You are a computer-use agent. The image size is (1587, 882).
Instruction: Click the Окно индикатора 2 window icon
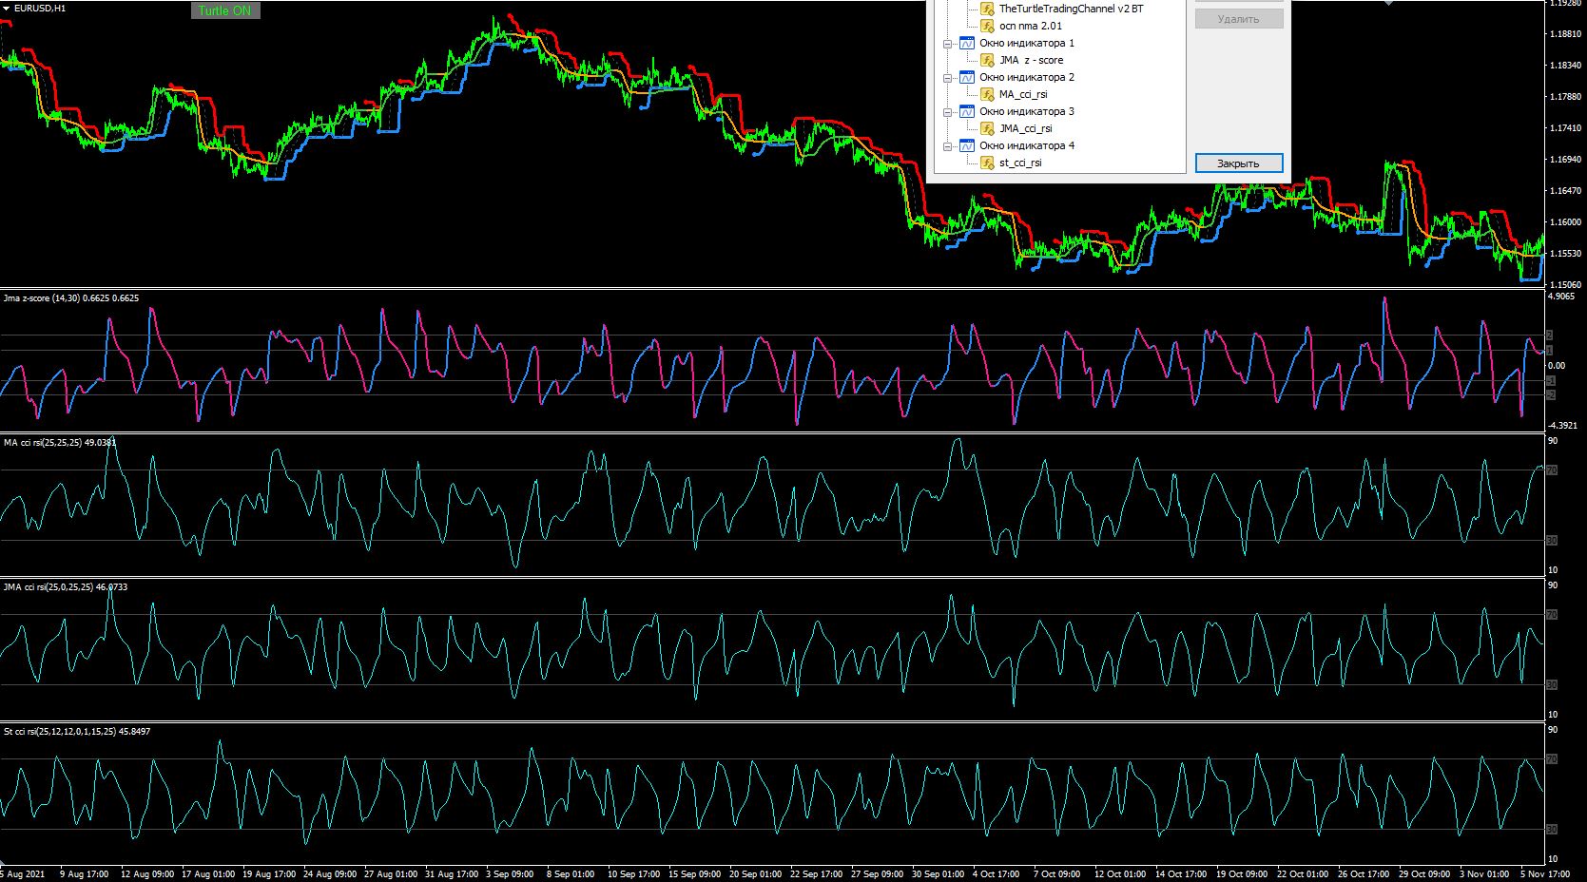(x=967, y=77)
